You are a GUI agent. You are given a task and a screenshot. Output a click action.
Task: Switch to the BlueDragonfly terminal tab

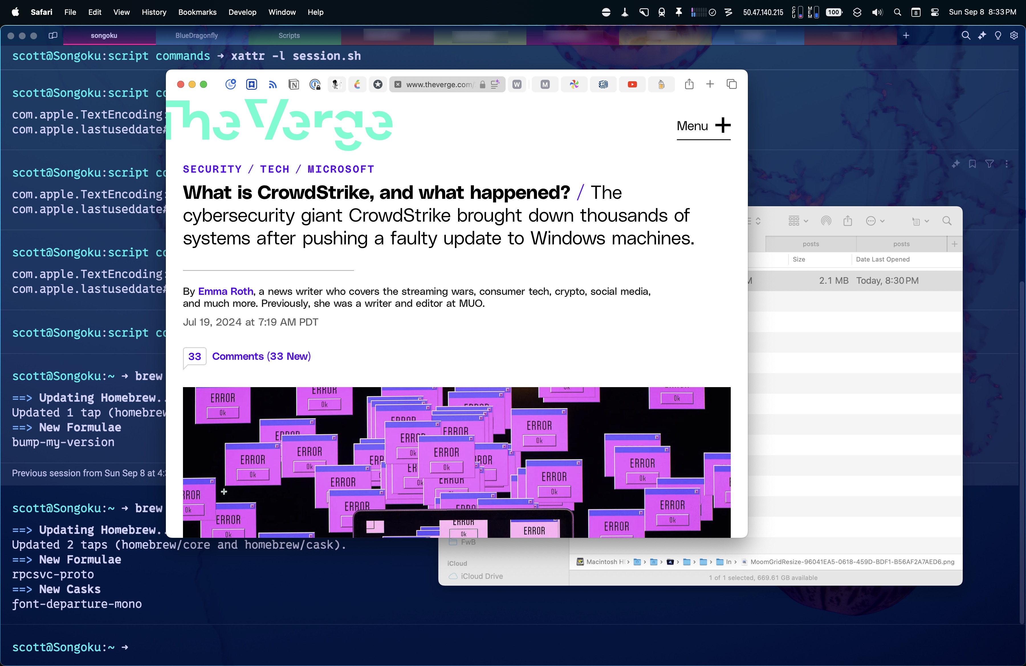point(197,36)
